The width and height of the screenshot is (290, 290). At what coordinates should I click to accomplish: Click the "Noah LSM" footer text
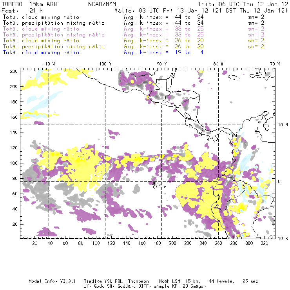(170, 281)
